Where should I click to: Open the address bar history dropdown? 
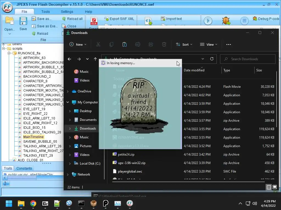pos(203,59)
